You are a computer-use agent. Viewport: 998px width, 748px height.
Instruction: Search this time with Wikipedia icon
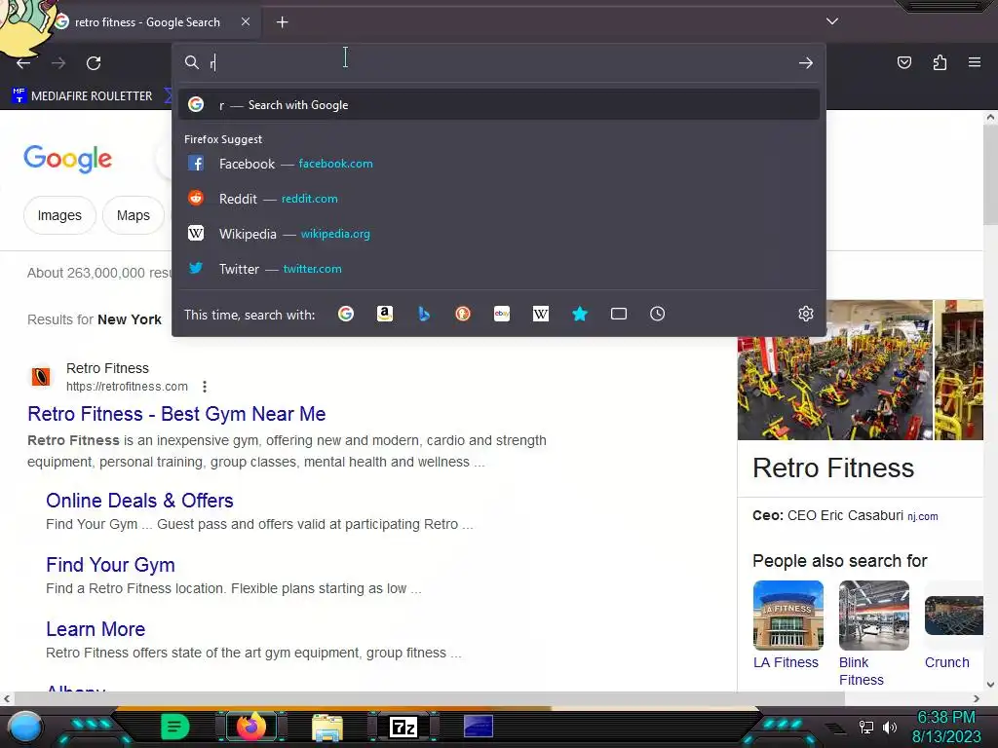coord(540,314)
